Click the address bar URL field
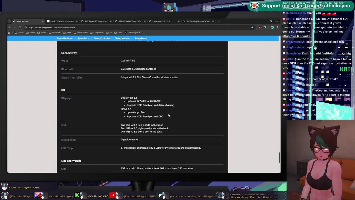 point(139,27)
